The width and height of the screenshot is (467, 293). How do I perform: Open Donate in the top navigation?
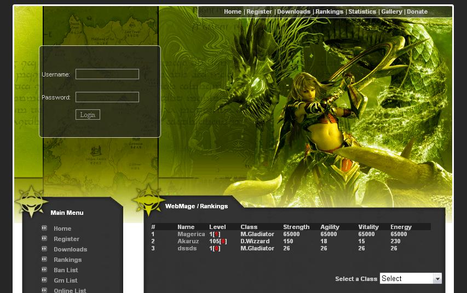(417, 11)
